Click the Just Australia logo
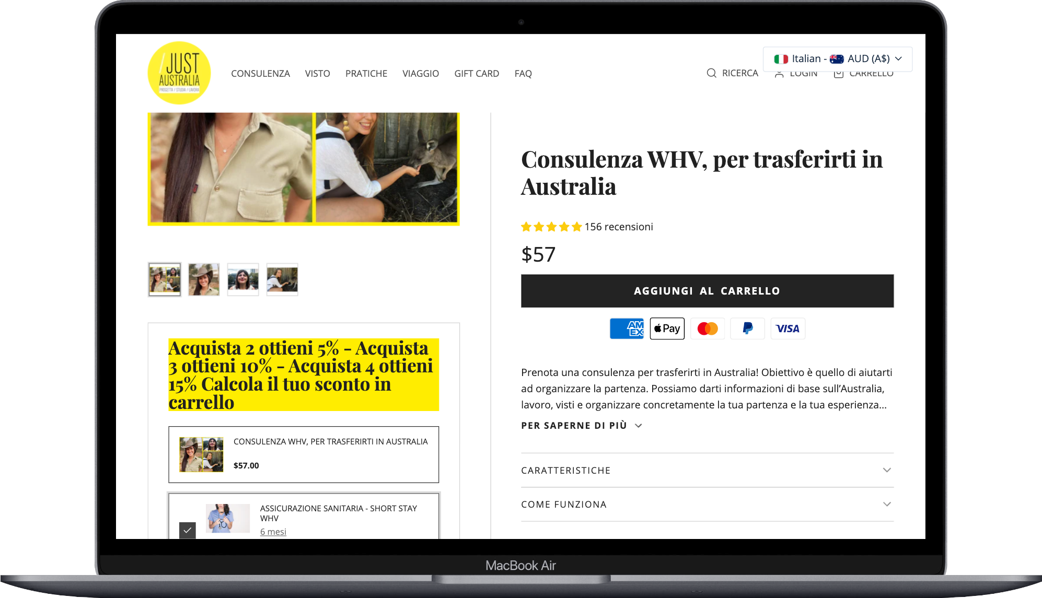This screenshot has width=1042, height=598. click(x=179, y=73)
